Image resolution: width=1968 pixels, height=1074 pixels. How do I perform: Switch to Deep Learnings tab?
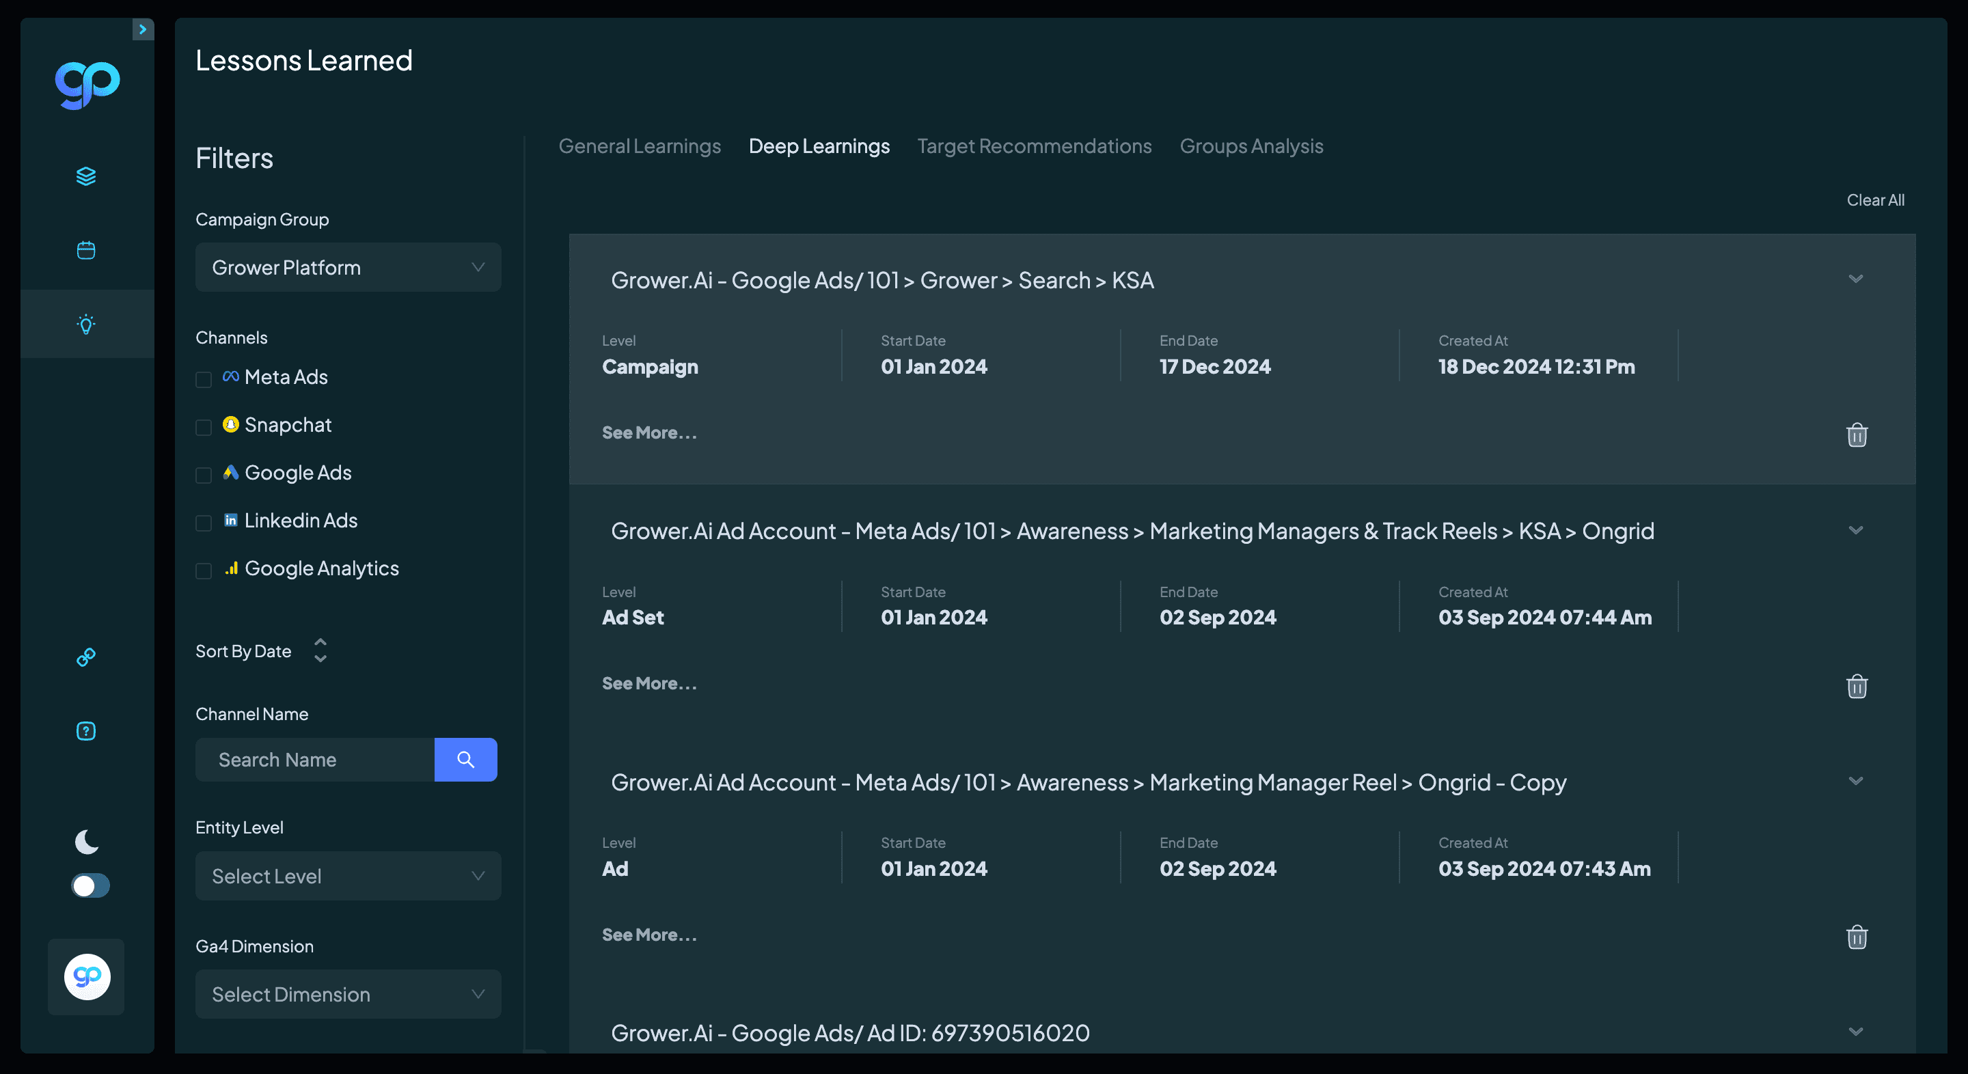tap(819, 146)
